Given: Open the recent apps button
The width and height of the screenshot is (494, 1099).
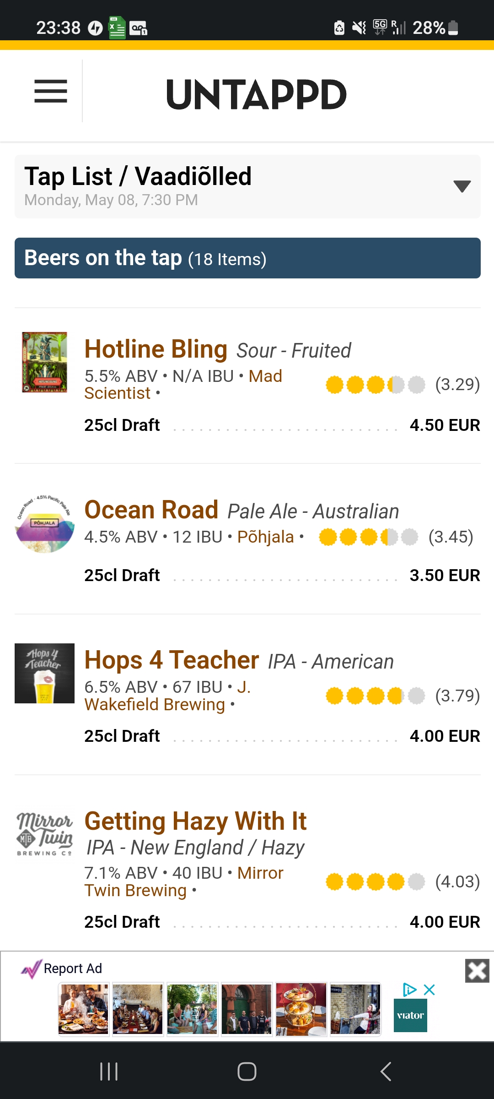Looking at the screenshot, I should pyautogui.click(x=109, y=1072).
